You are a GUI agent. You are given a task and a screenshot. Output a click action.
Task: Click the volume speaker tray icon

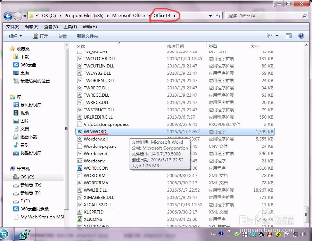303,234
